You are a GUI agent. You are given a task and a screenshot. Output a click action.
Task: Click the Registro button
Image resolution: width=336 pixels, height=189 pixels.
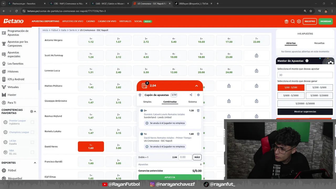tap(310, 21)
